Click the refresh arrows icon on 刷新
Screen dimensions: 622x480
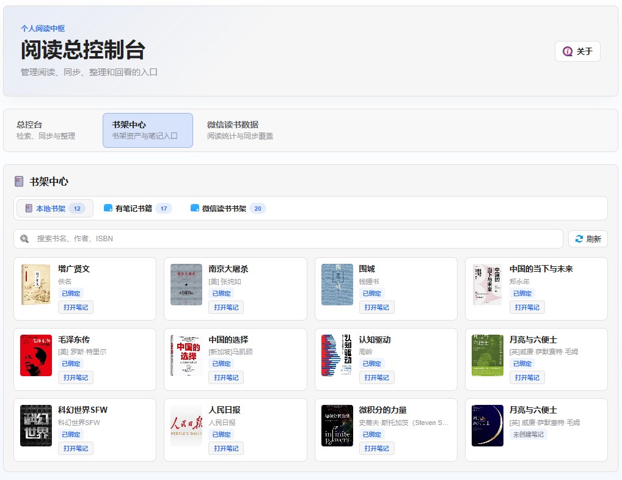pyautogui.click(x=579, y=239)
